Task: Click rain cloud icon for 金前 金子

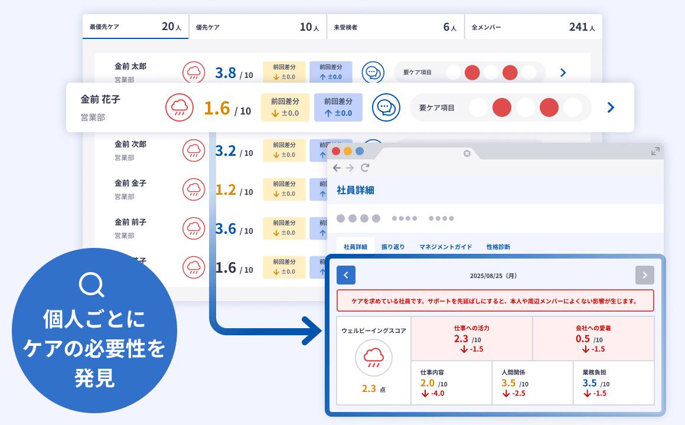Action: pos(194,189)
